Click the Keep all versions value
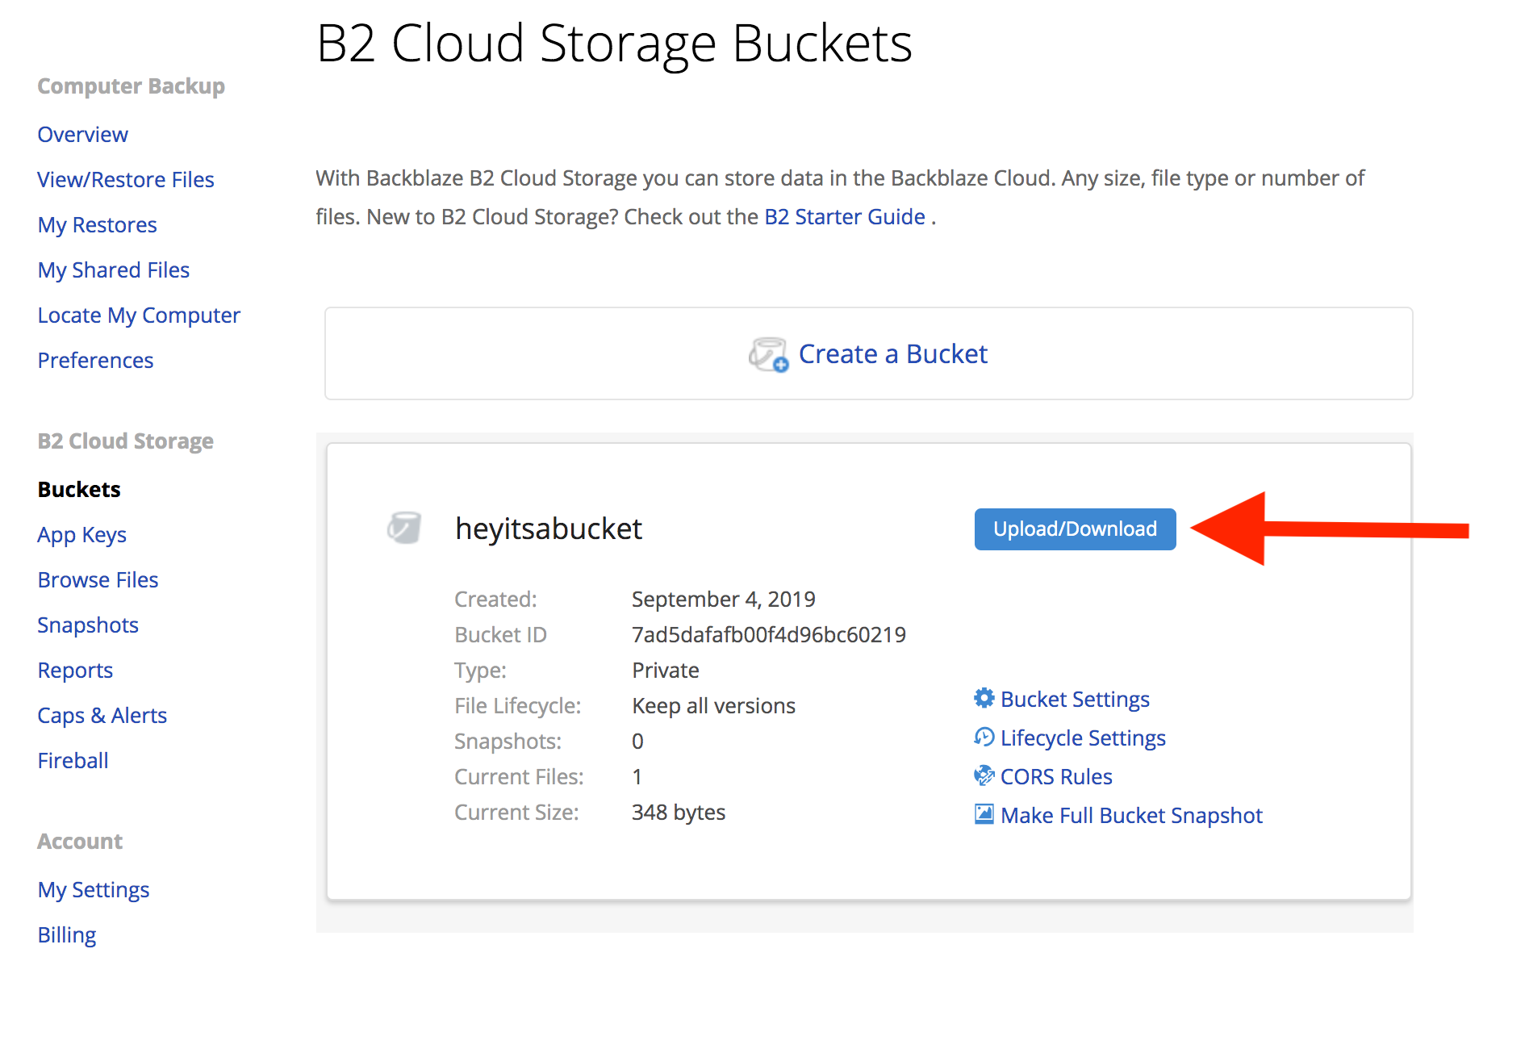 point(714,706)
